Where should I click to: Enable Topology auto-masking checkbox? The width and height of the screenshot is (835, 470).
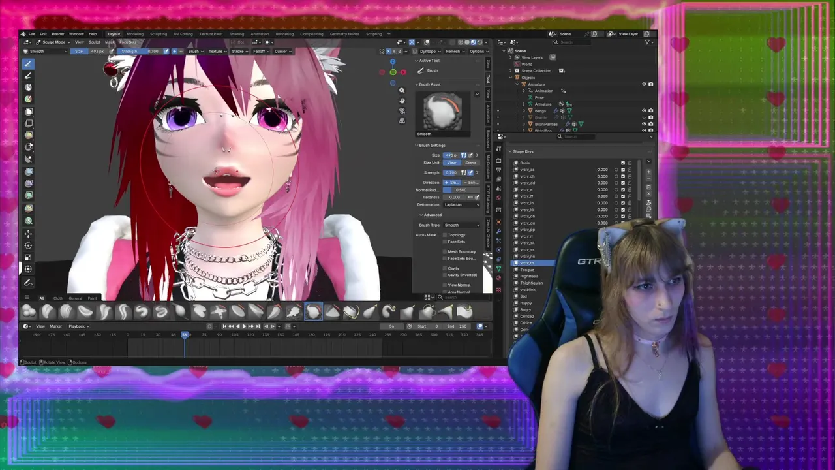(445, 235)
